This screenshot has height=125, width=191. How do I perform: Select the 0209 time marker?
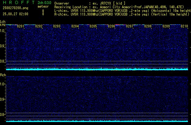166,26
